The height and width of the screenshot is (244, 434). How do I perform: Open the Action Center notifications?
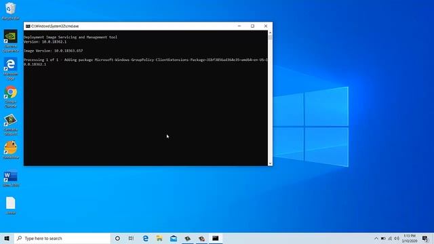point(426,239)
